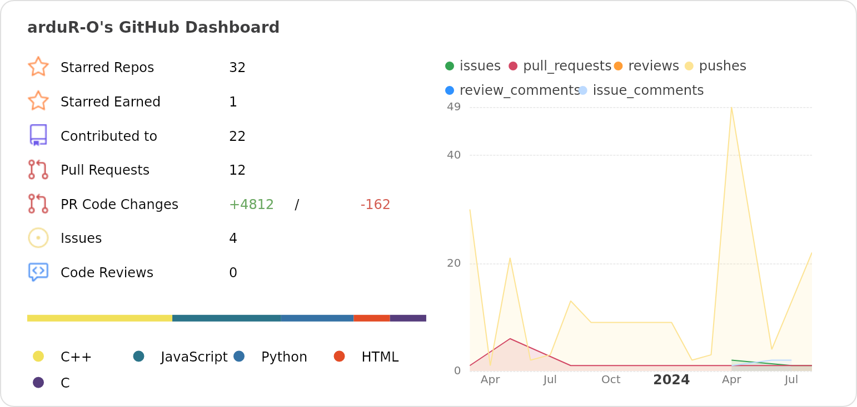Click the JavaScript language label
The width and height of the screenshot is (857, 407).
pos(195,357)
